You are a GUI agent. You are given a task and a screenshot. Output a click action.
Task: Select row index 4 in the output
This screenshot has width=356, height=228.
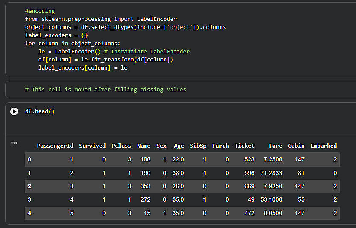tap(29, 213)
